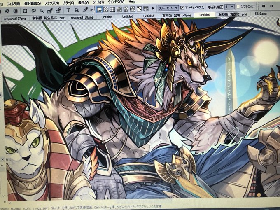Expand the toolbar overflow chevron
This screenshot has height=210, width=280.
coord(91,10)
